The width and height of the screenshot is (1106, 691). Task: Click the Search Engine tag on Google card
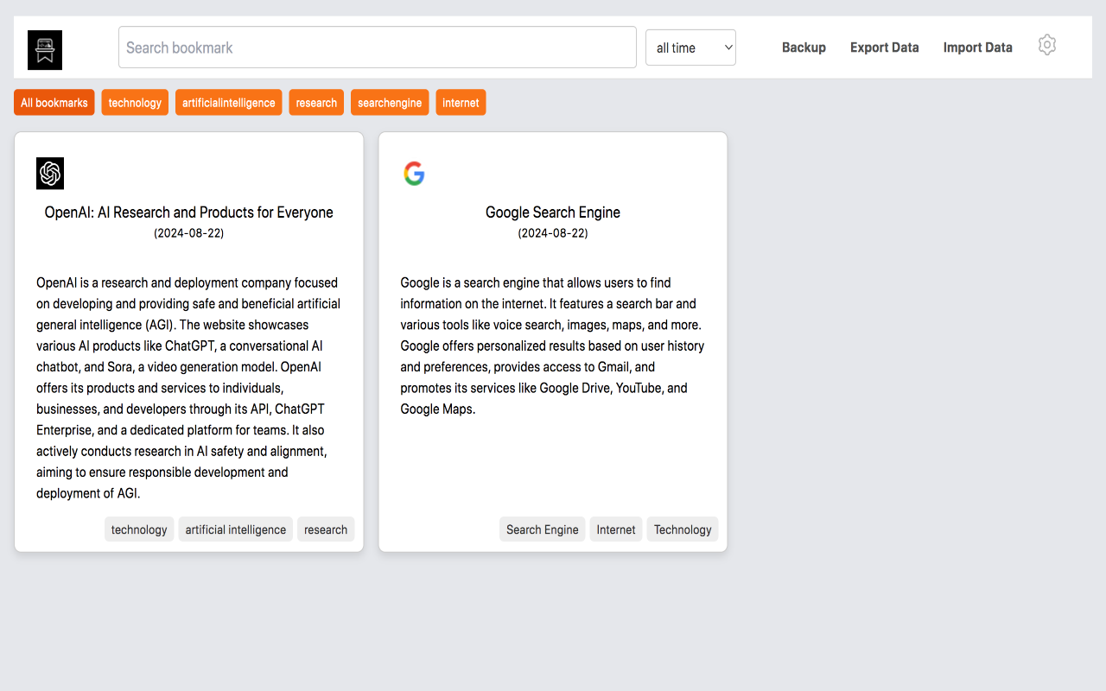(x=543, y=529)
